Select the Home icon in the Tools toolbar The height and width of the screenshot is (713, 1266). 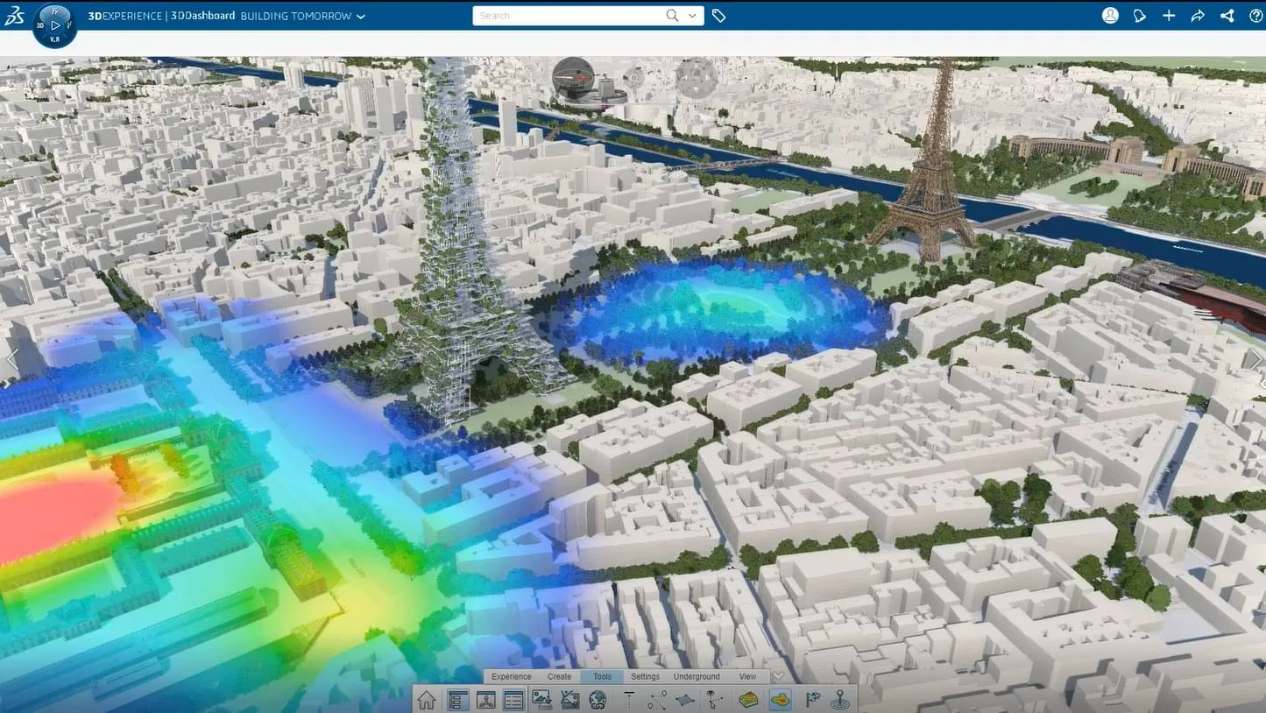(426, 699)
